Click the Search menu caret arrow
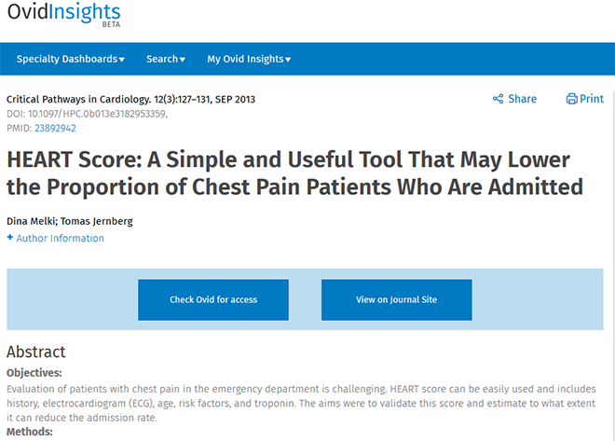The height and width of the screenshot is (441, 615). tap(183, 60)
